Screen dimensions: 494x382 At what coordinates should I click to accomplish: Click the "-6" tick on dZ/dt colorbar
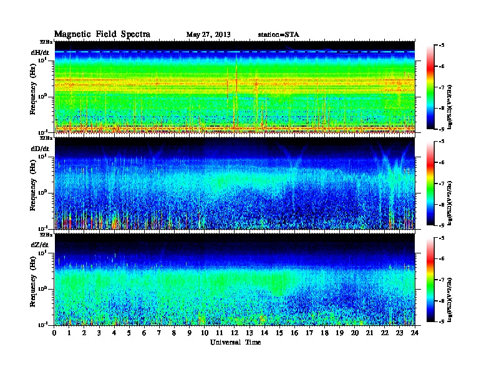tap(442, 259)
